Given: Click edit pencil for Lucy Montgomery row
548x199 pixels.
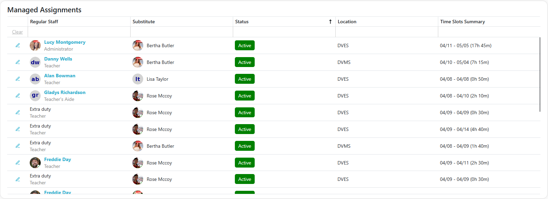Looking at the screenshot, I should (18, 45).
